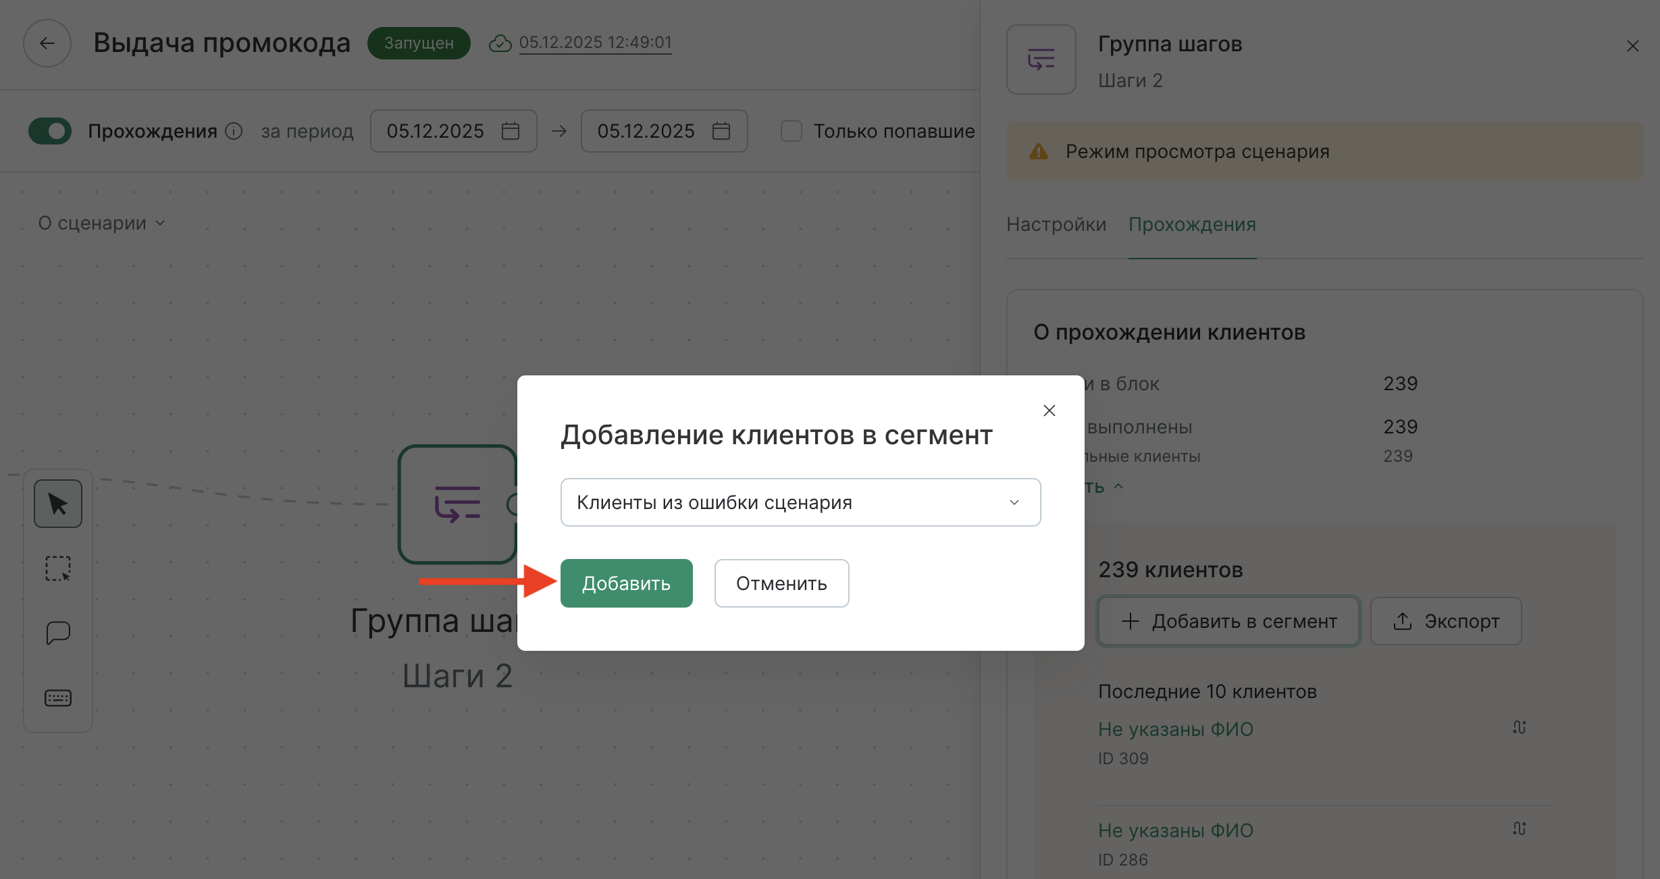Open the comments tool in the sidebar
This screenshot has height=879, width=1660.
57,633
